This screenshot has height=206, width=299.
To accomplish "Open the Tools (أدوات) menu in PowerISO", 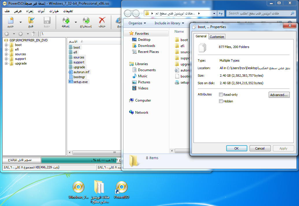I will tap(41, 11).
